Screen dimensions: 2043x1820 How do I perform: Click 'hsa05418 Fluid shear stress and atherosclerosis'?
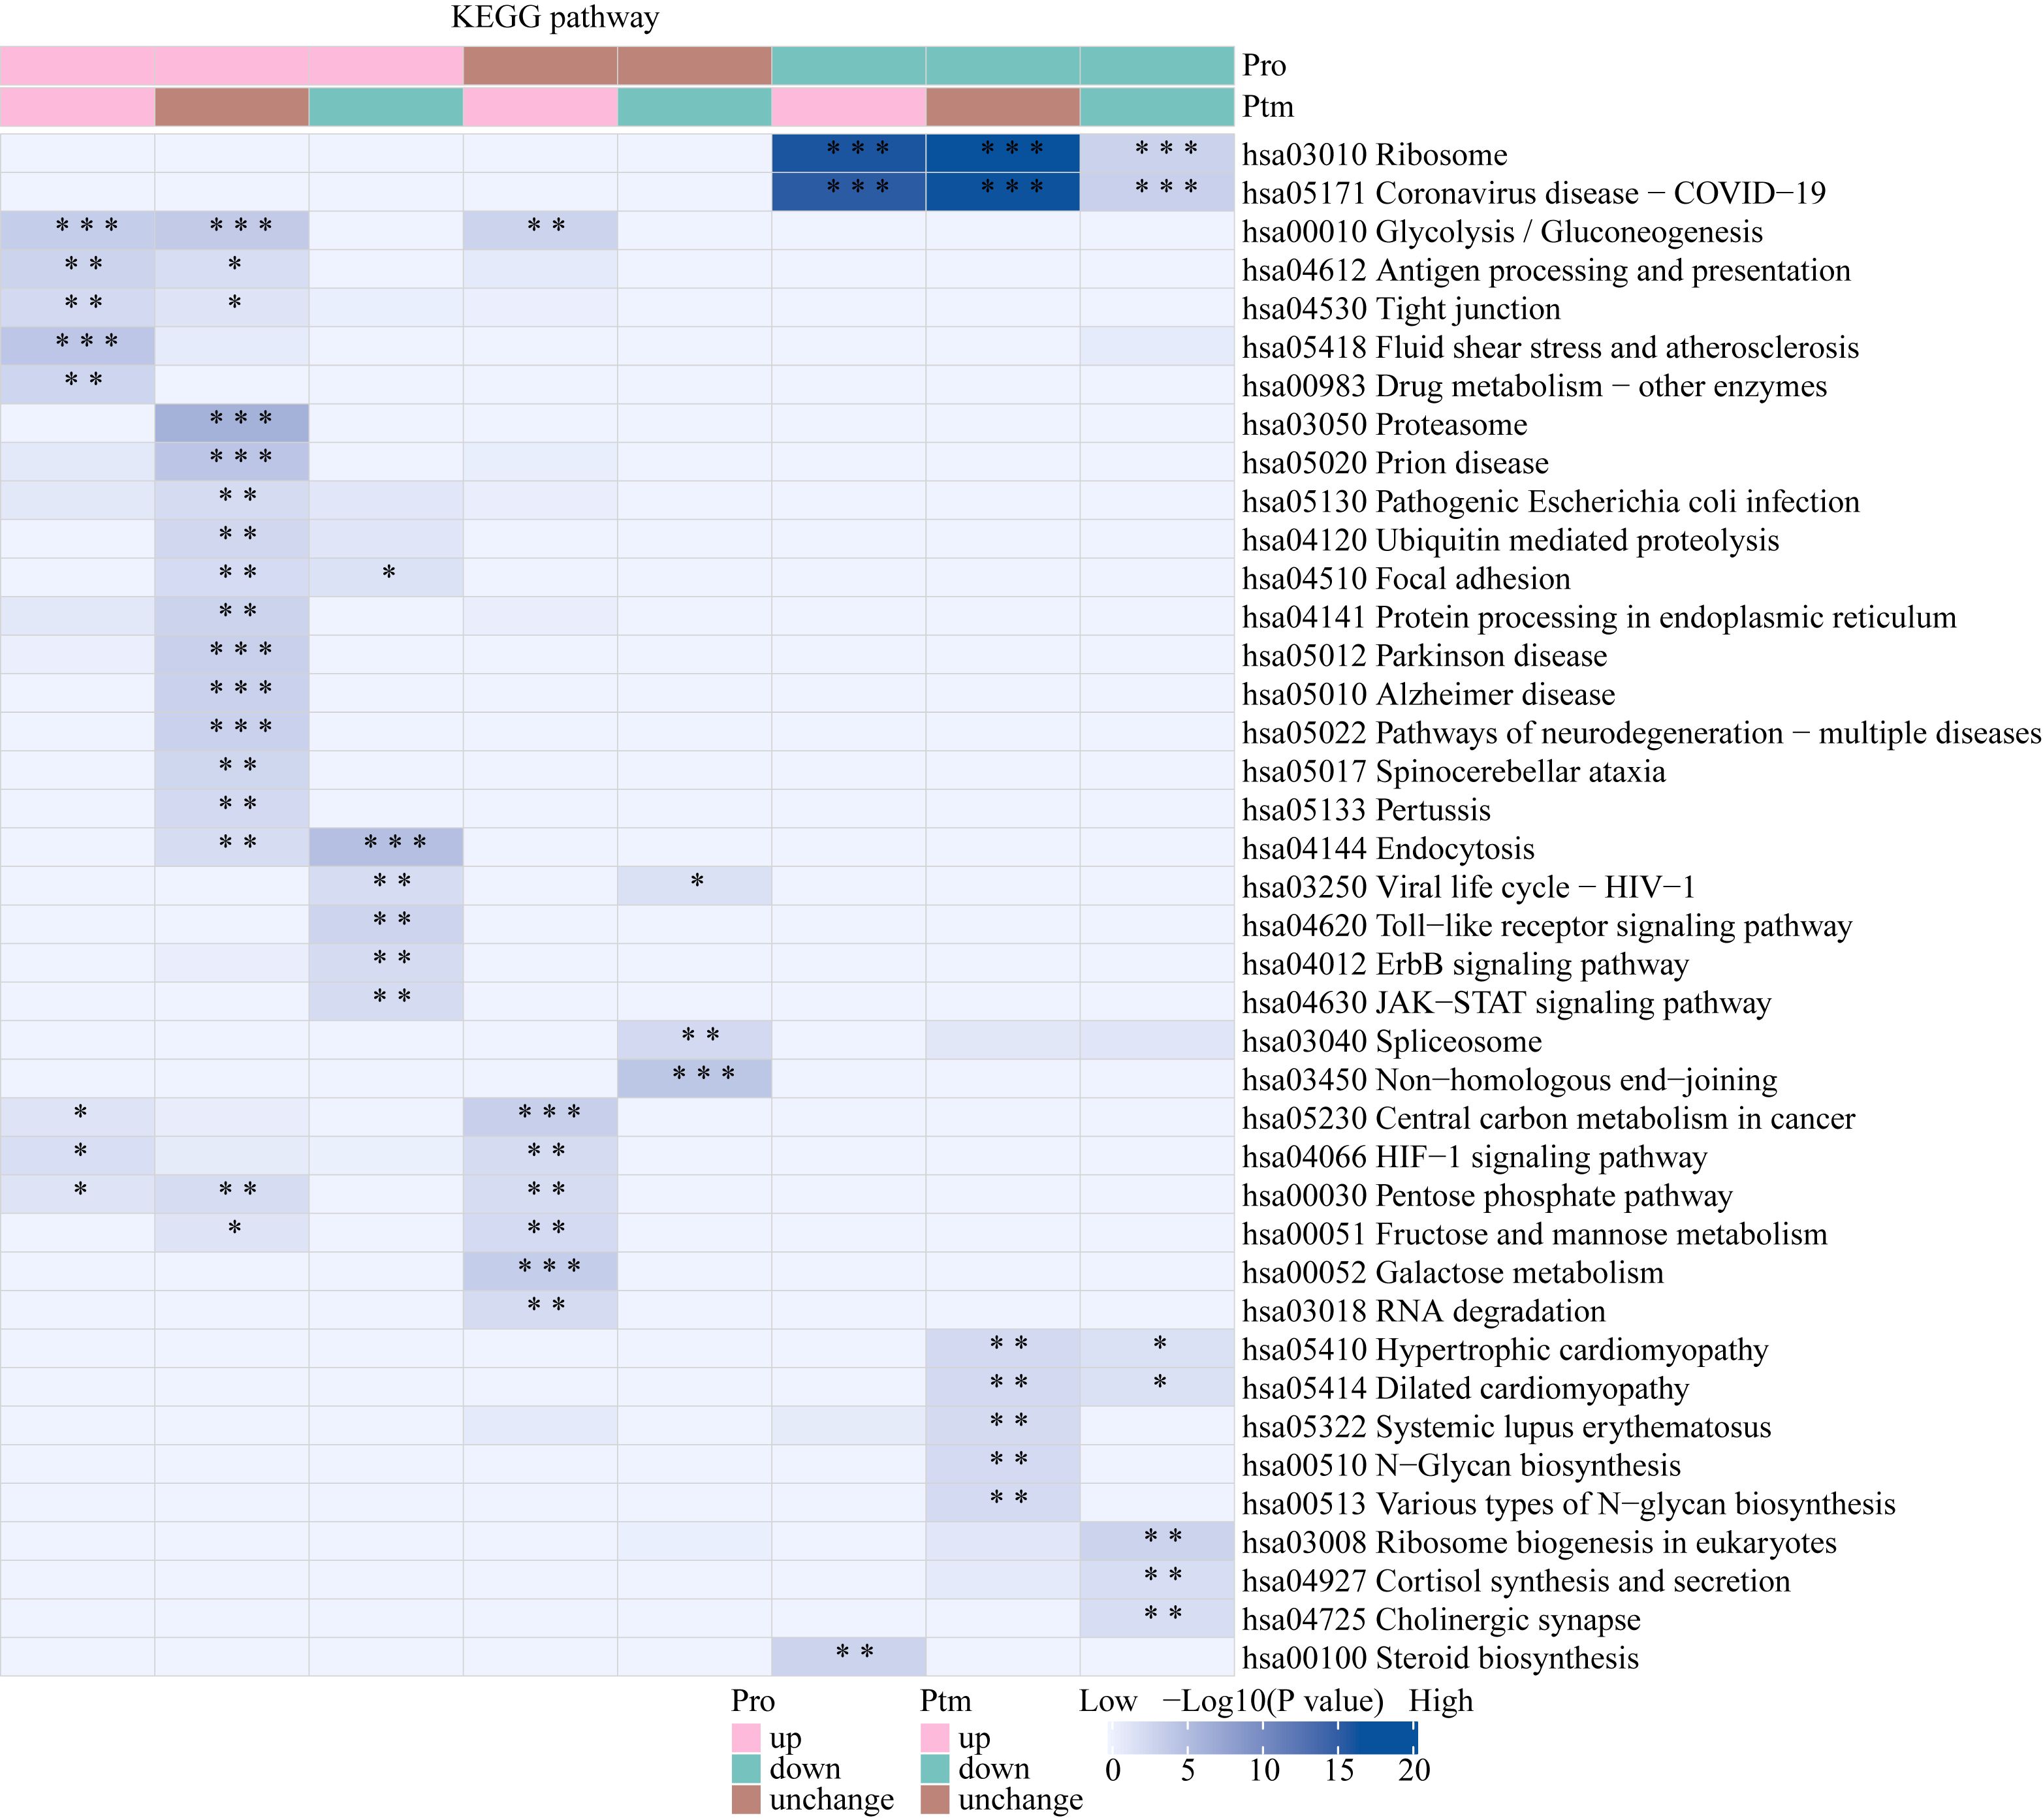1550,347
